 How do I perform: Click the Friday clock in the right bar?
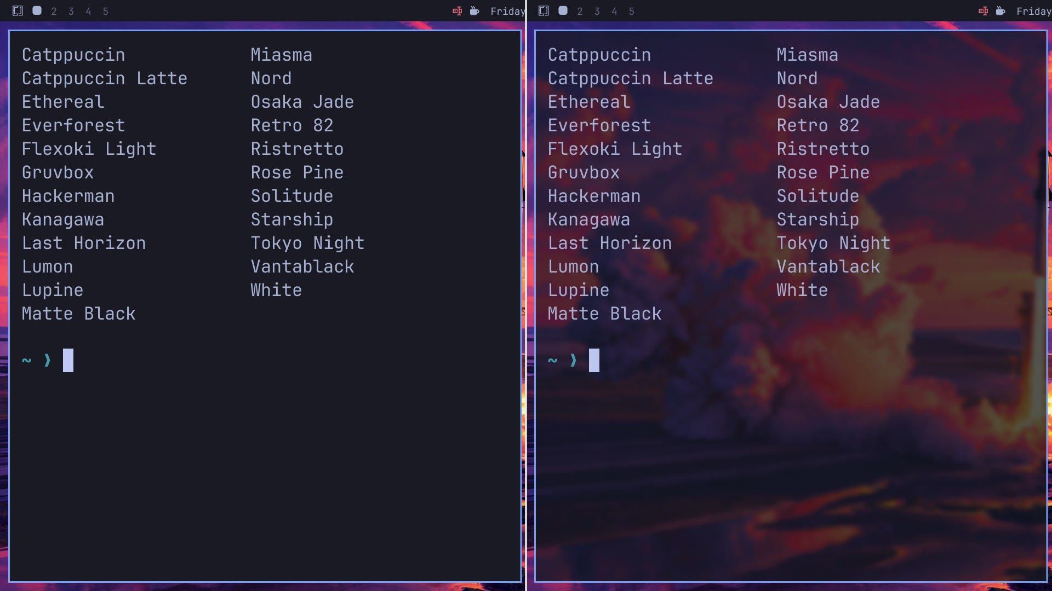(x=1033, y=11)
